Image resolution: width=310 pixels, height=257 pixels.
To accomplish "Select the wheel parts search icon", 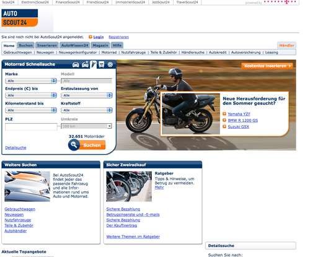I will pyautogui.click(x=110, y=64).
